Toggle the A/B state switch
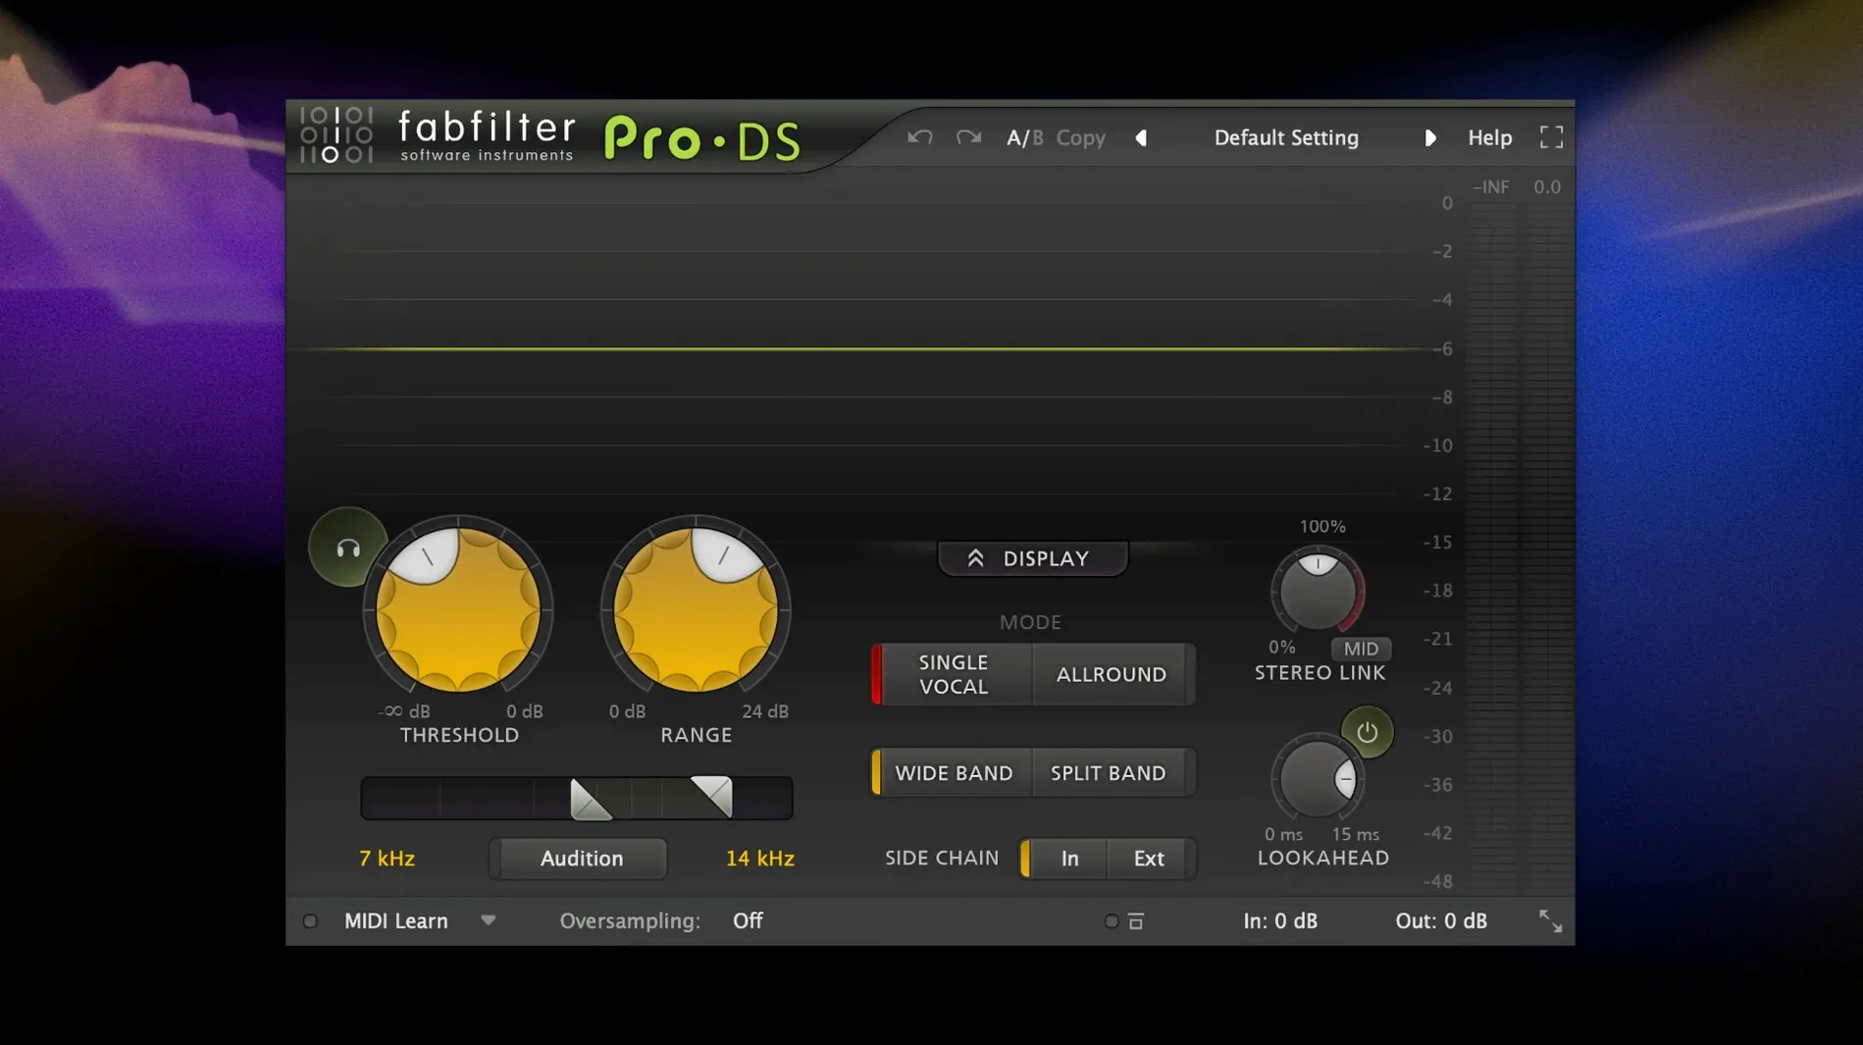The image size is (1863, 1045). 1024,138
